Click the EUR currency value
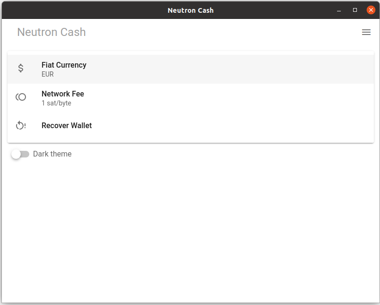380x305 pixels. (48, 74)
